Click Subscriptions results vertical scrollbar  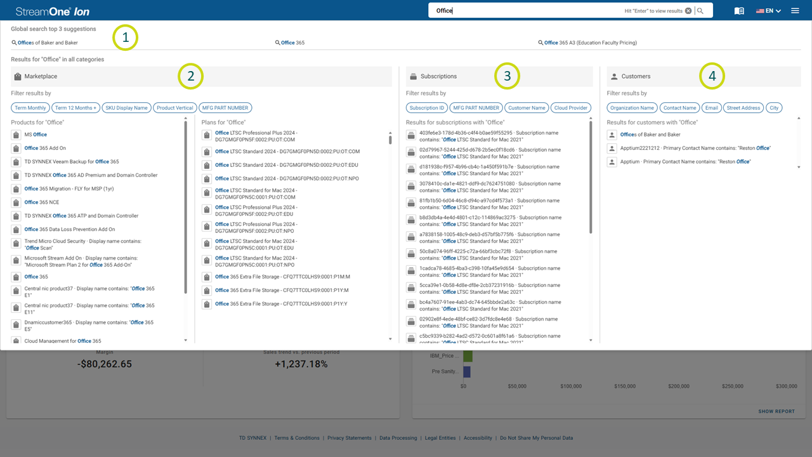pos(591,178)
